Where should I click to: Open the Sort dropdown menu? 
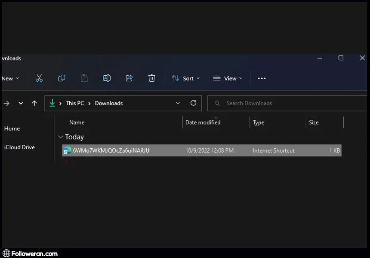coord(186,78)
